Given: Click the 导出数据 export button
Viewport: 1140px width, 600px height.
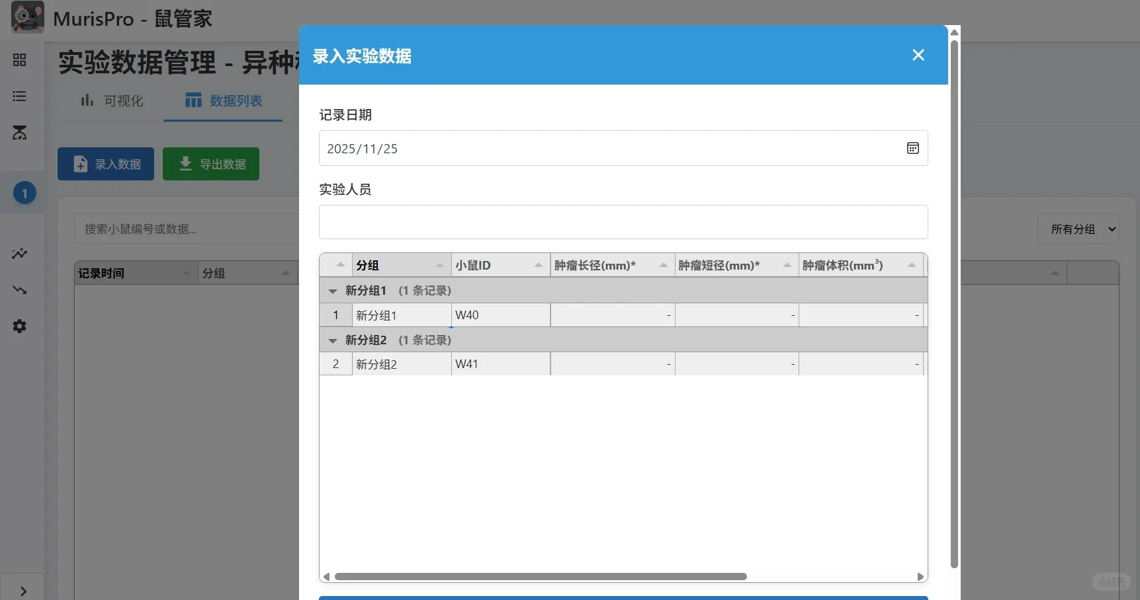Looking at the screenshot, I should point(210,163).
